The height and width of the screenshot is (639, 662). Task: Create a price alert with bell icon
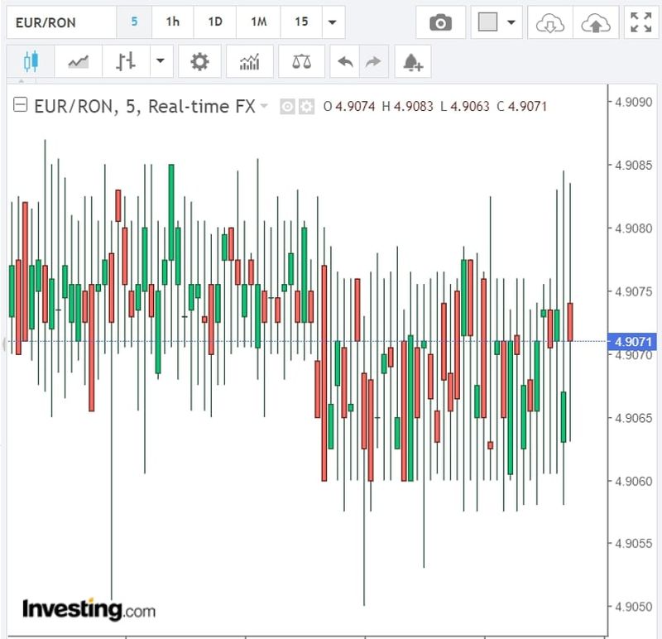pos(412,61)
